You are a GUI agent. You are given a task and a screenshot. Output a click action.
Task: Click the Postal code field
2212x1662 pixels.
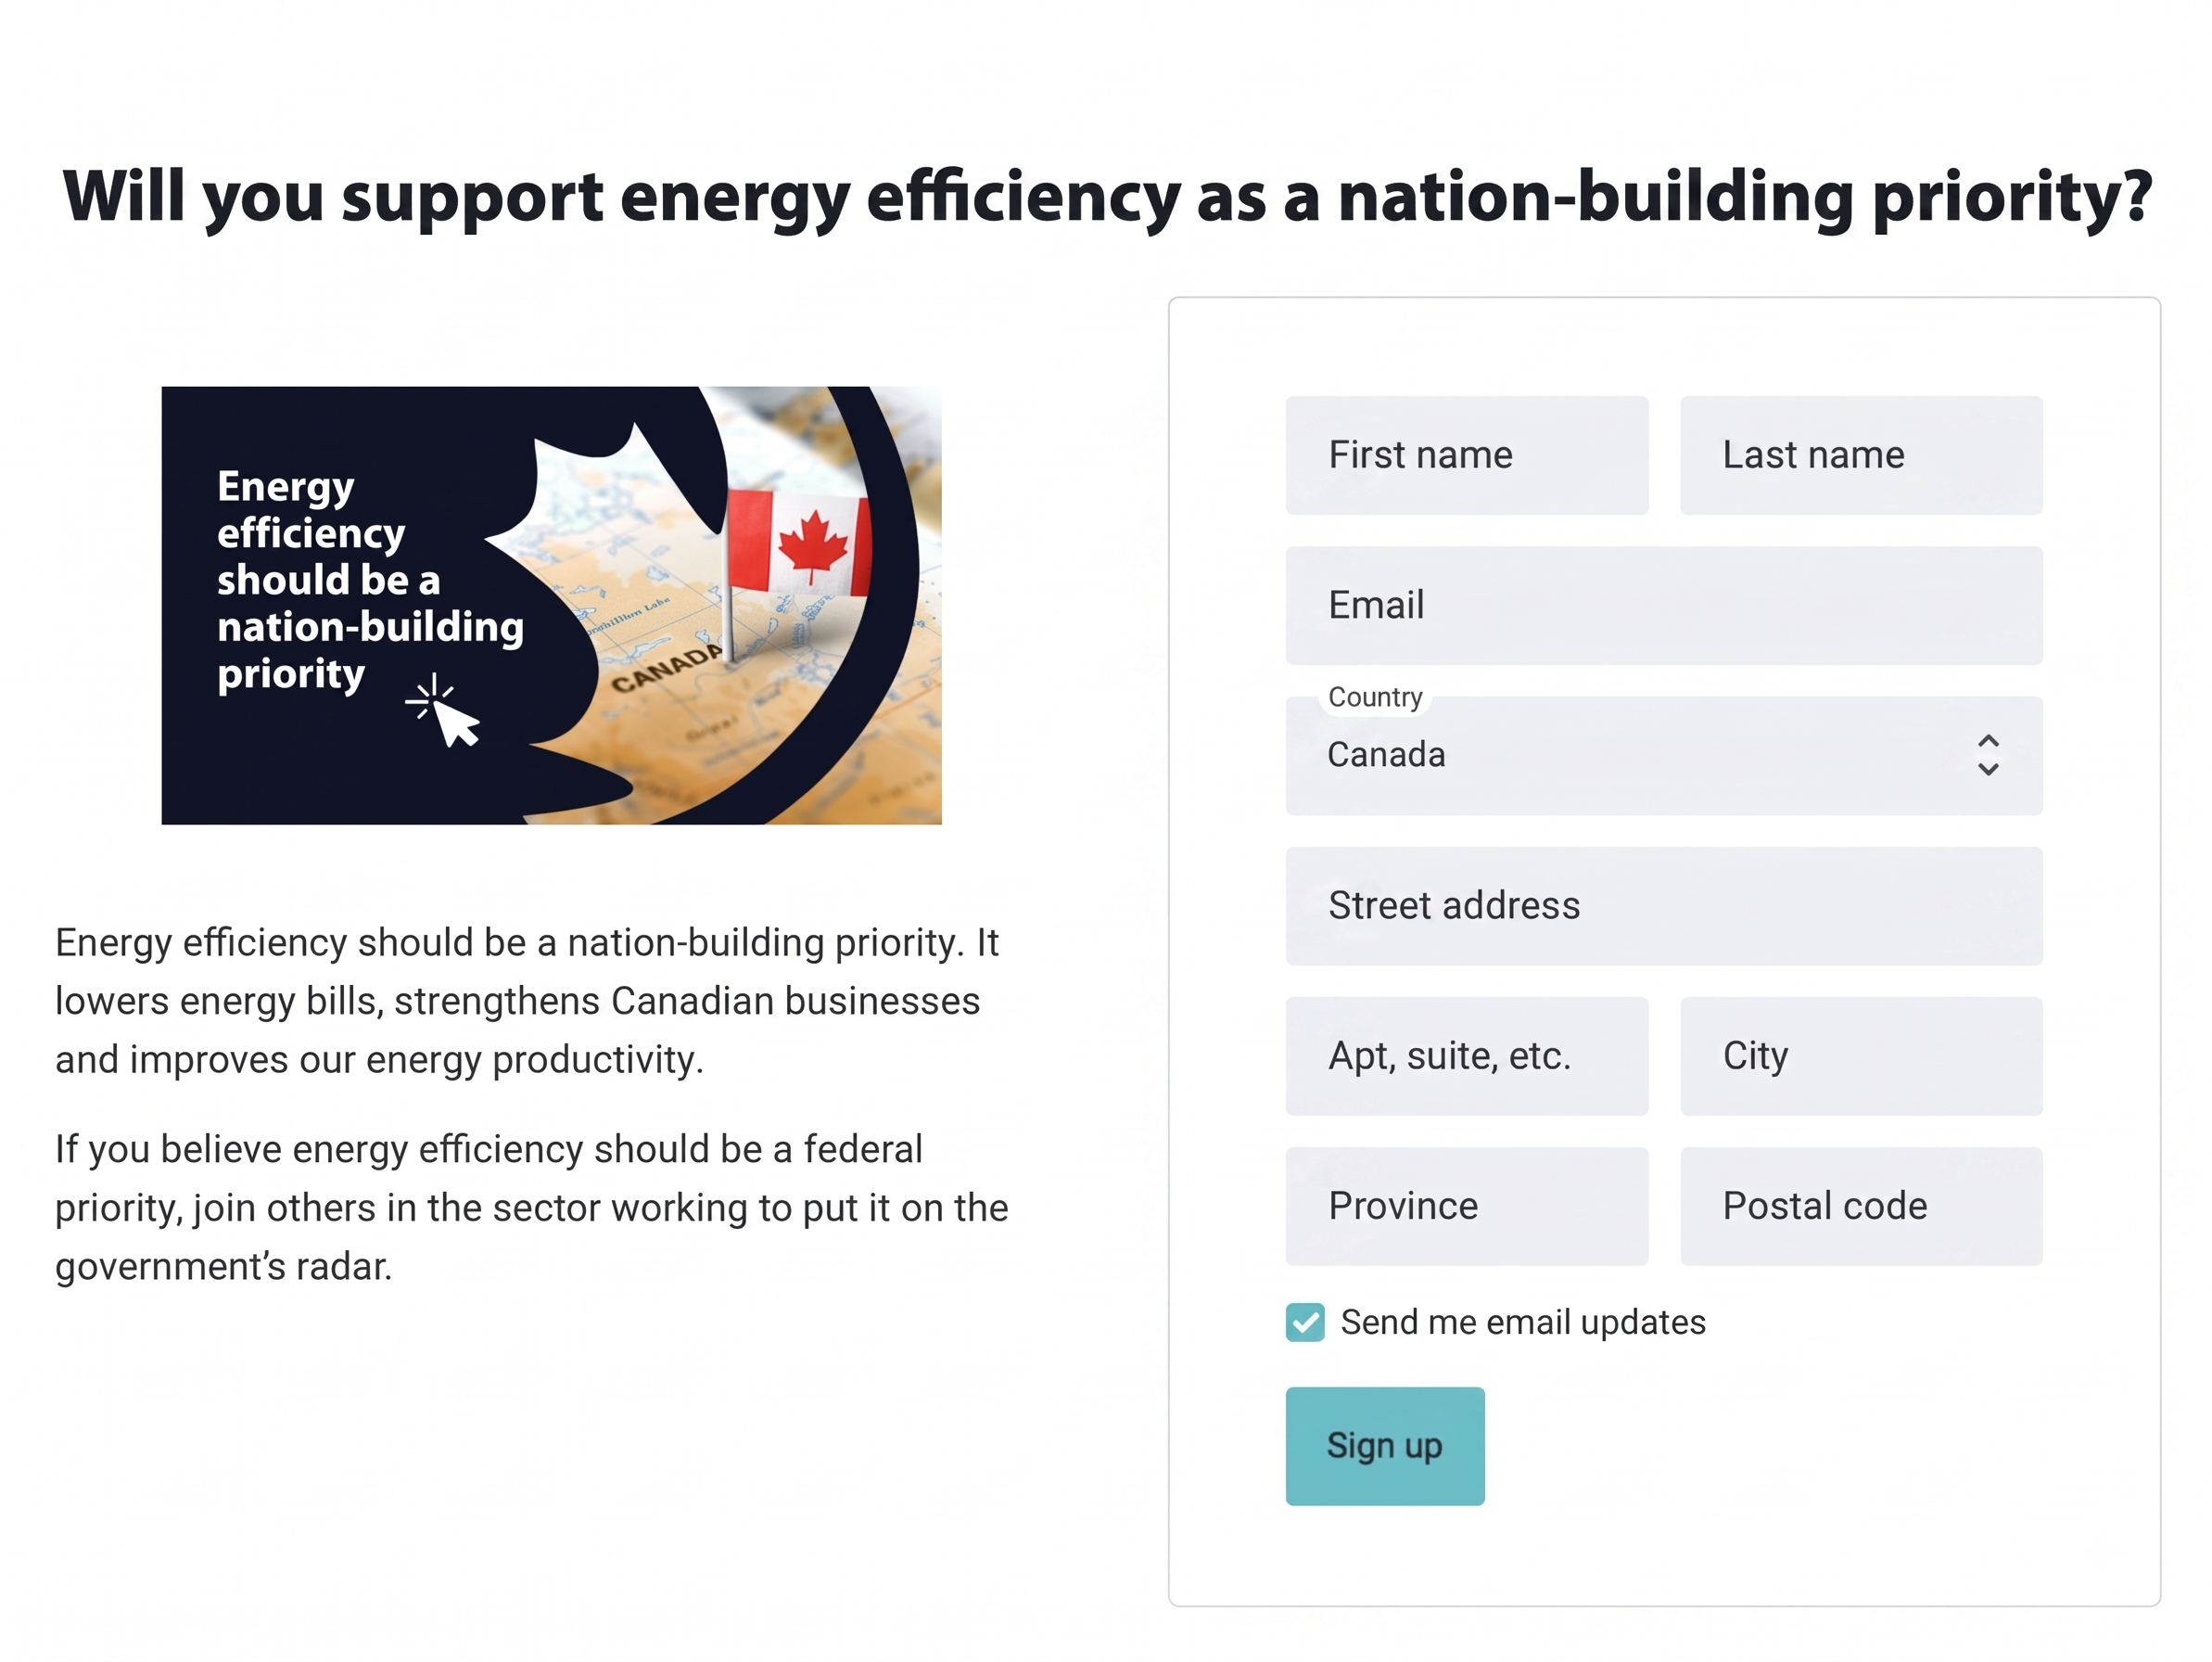1861,1206
